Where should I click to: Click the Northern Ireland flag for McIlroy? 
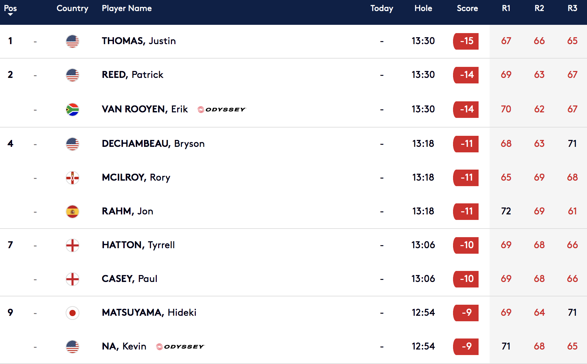[73, 178]
